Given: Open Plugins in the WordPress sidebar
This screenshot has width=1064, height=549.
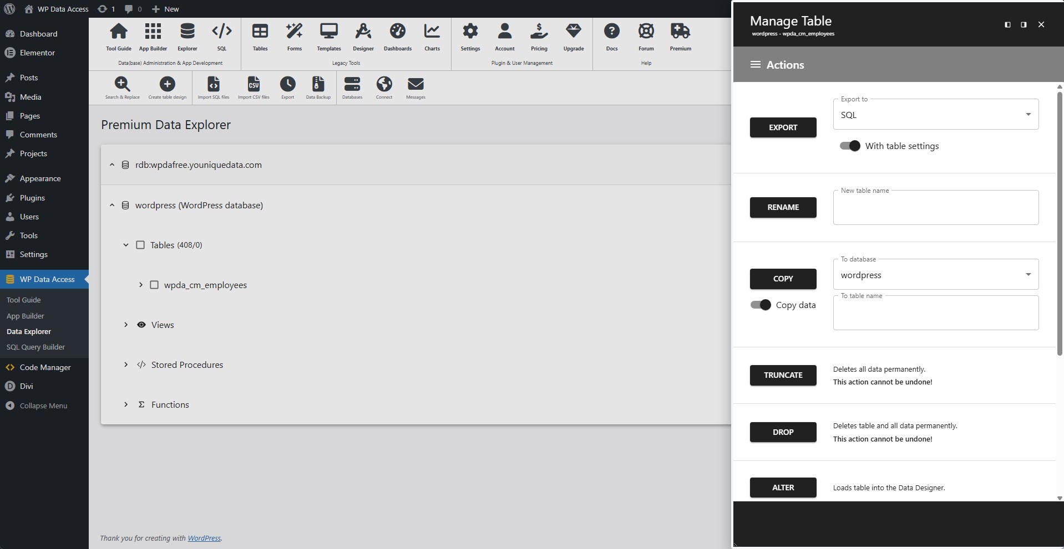Looking at the screenshot, I should coord(32,198).
